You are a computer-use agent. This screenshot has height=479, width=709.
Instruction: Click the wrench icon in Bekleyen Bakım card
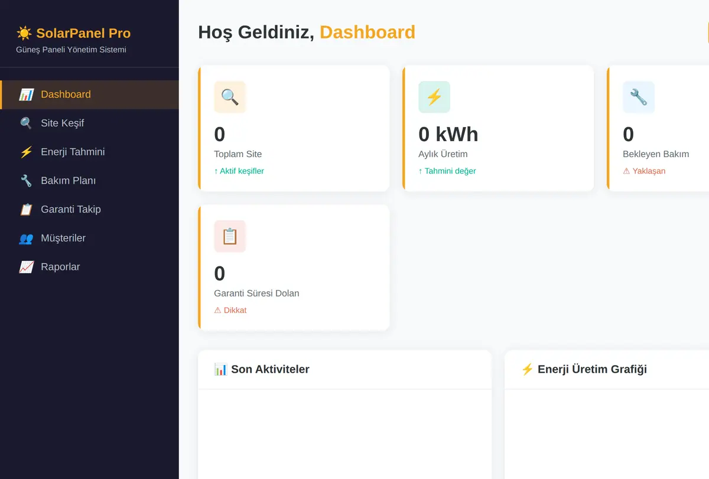[639, 97]
